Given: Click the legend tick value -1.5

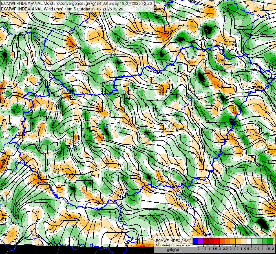Looking at the screenshot, I should pyautogui.click(x=235, y=249).
